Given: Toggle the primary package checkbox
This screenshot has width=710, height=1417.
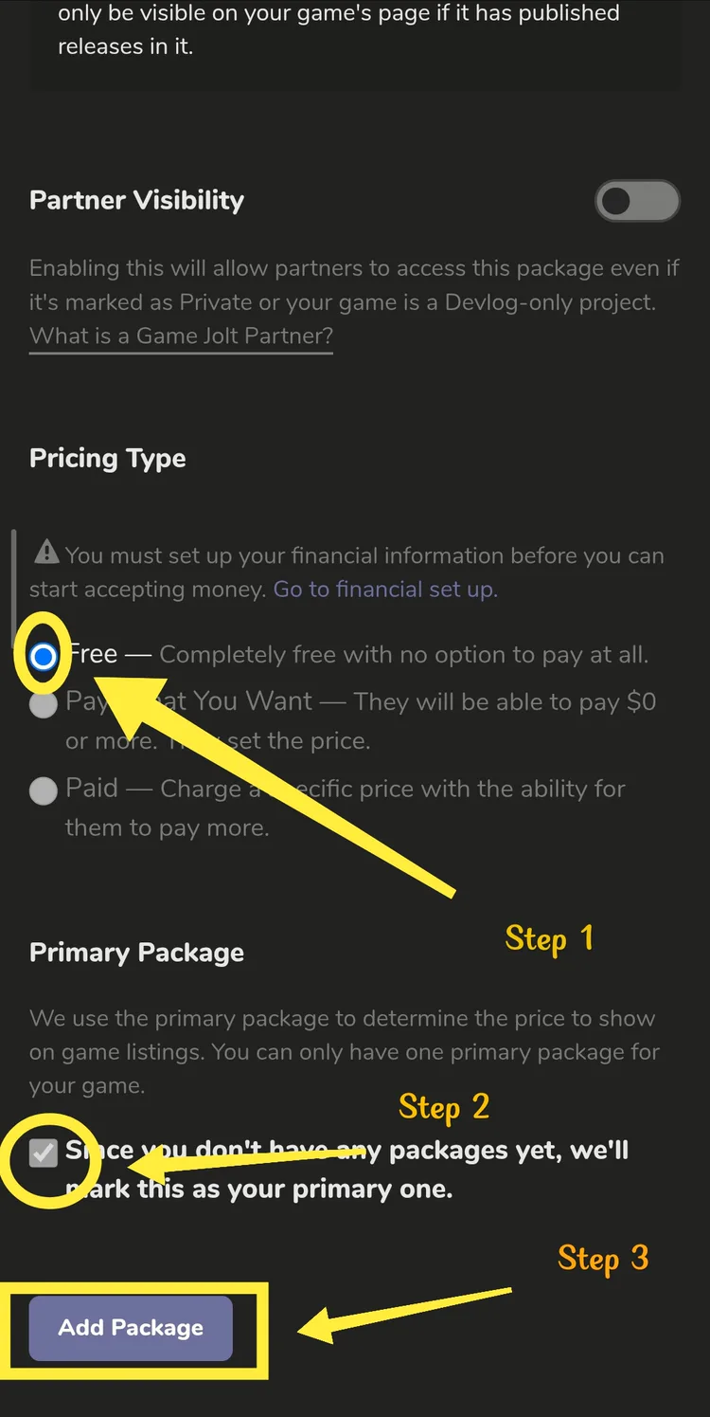Looking at the screenshot, I should [x=44, y=1154].
